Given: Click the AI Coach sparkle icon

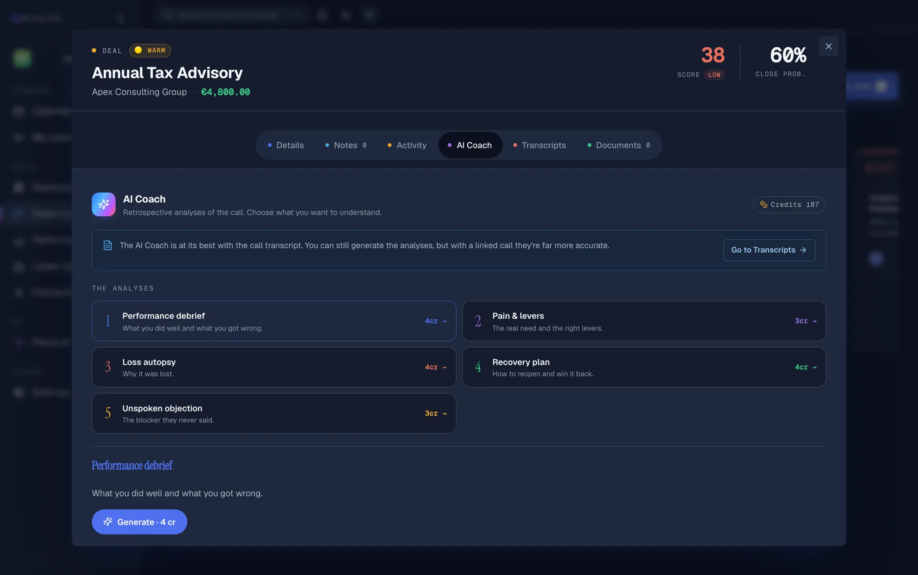Looking at the screenshot, I should tap(104, 204).
